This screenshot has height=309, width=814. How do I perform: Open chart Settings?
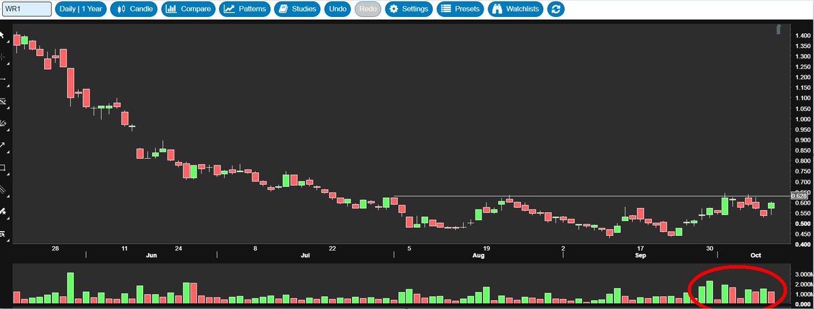(408, 9)
